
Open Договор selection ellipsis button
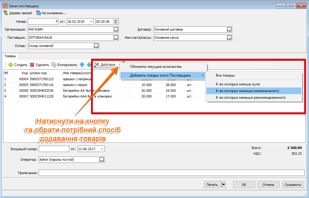(x=229, y=29)
